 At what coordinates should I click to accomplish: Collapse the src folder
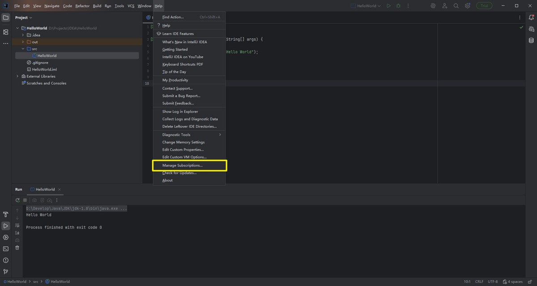click(x=23, y=49)
